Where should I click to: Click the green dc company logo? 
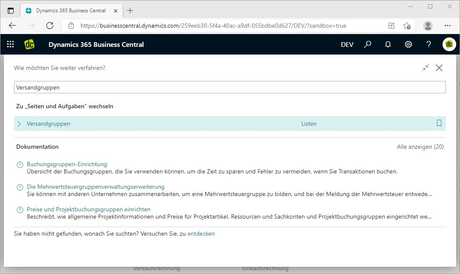coord(29,44)
